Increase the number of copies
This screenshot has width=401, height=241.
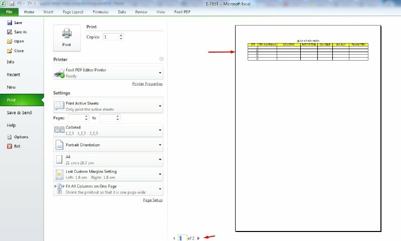coord(121,35)
